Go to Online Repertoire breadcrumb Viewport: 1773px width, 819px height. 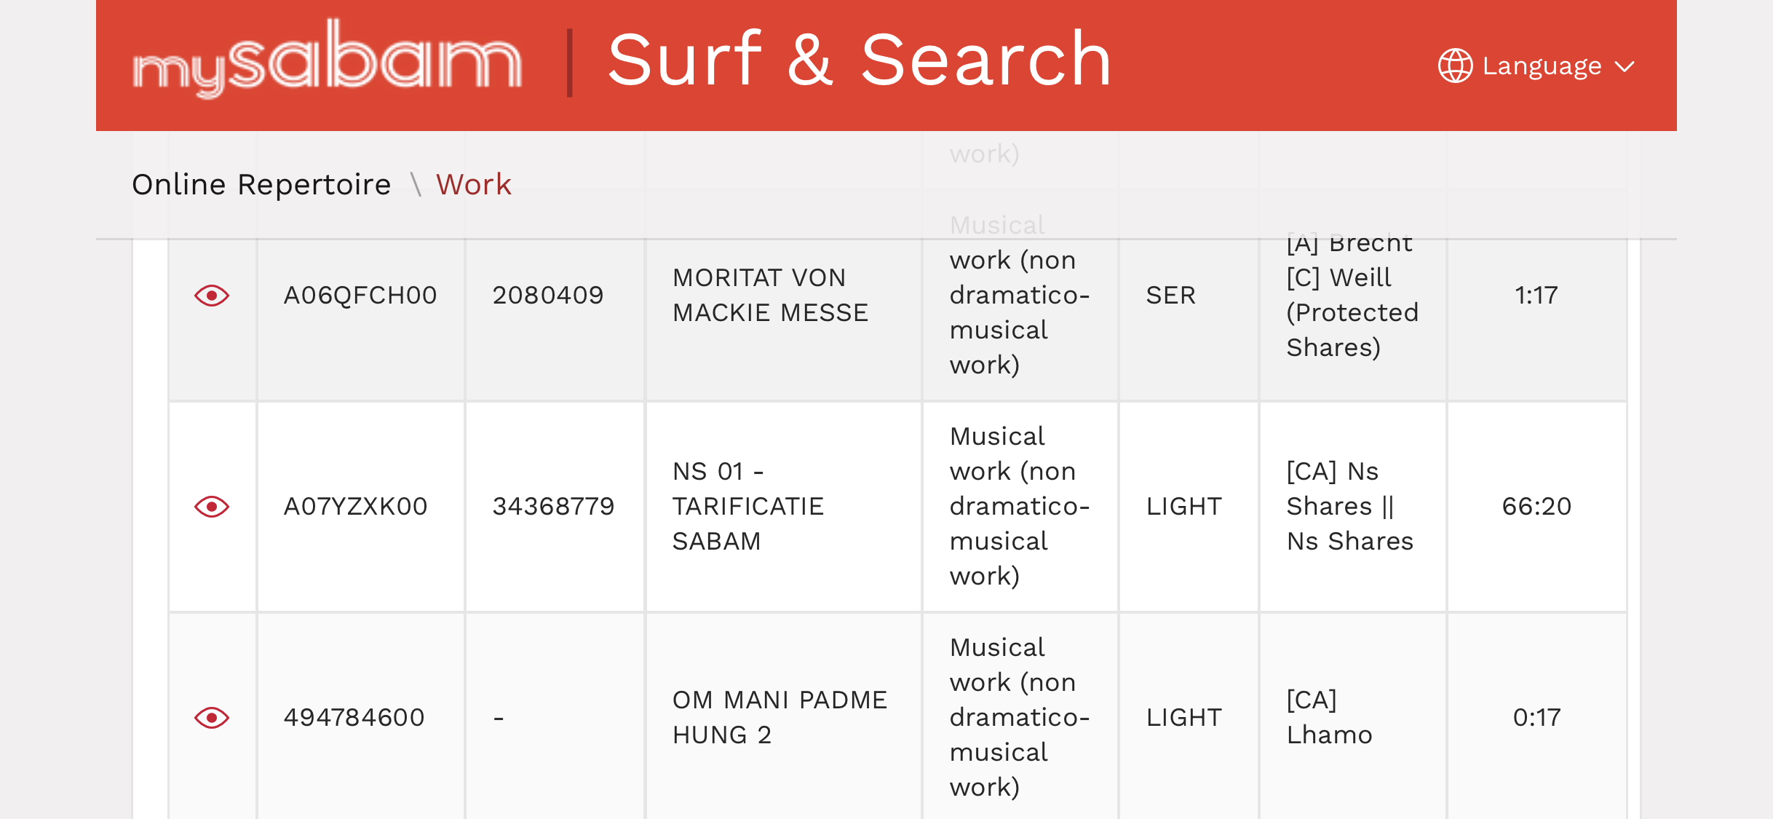(x=261, y=185)
